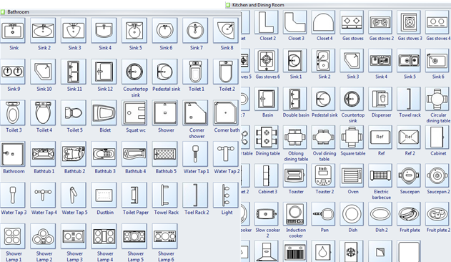
Task: Choose the Corner shower symbol
Action: pyautogui.click(x=195, y=113)
